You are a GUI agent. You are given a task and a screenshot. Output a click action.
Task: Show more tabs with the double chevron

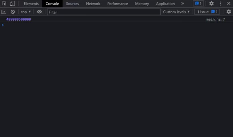[x=182, y=3]
